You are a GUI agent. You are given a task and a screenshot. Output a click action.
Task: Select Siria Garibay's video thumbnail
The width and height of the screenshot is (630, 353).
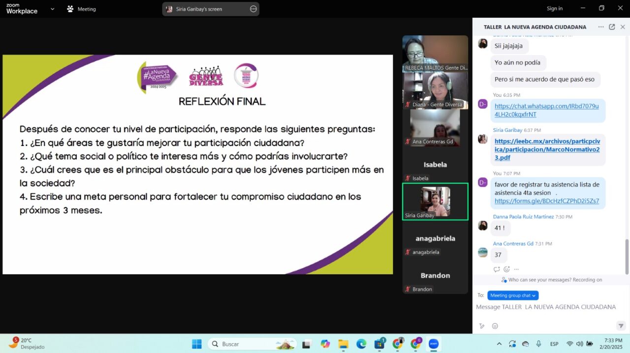[435, 201]
